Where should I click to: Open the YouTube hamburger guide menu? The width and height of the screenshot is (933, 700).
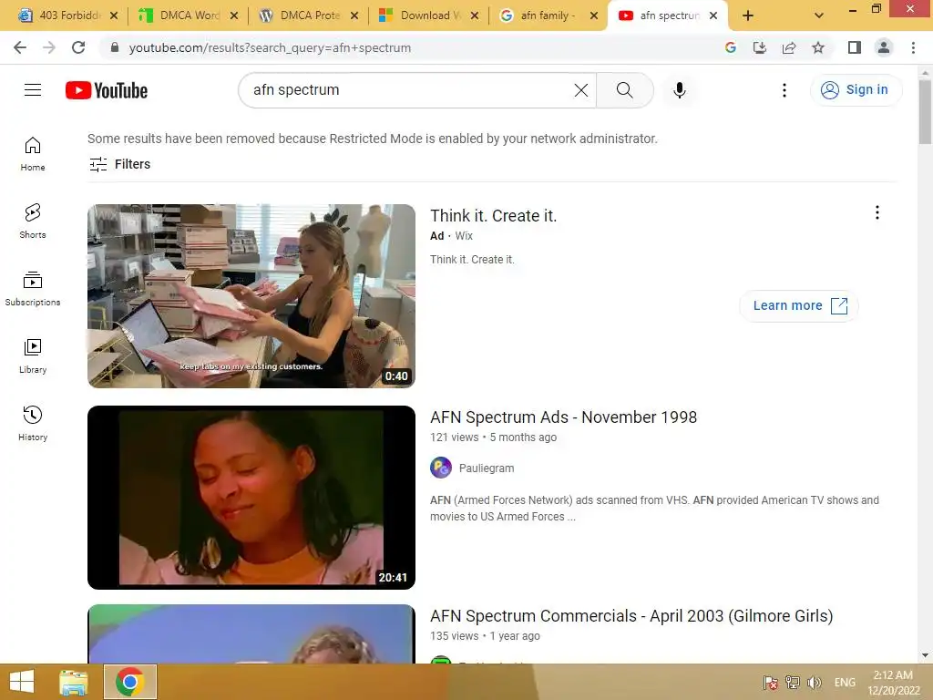click(x=33, y=90)
